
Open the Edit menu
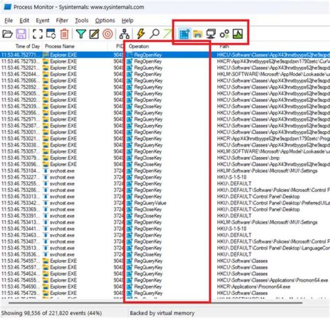[x=24, y=21]
